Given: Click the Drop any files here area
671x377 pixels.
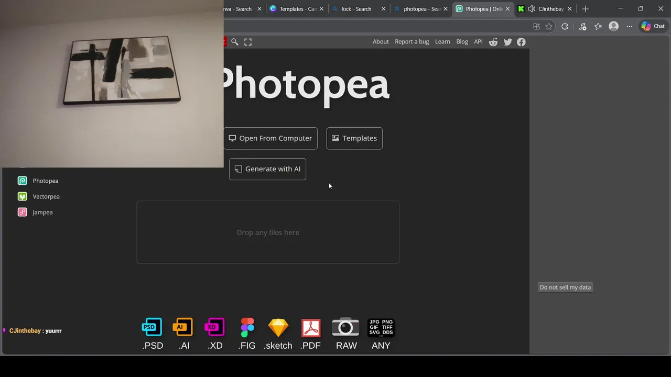Looking at the screenshot, I should [x=268, y=232].
